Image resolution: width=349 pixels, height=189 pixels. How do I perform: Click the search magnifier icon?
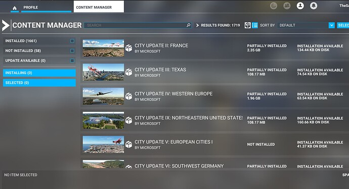point(189,25)
